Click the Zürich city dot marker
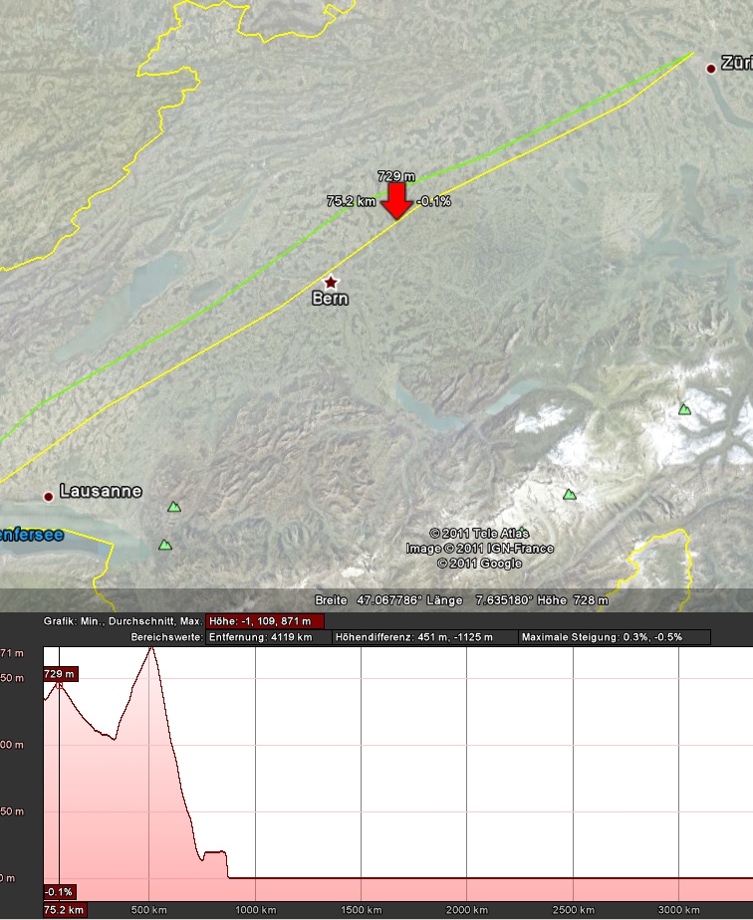The width and height of the screenshot is (753, 920). point(711,69)
